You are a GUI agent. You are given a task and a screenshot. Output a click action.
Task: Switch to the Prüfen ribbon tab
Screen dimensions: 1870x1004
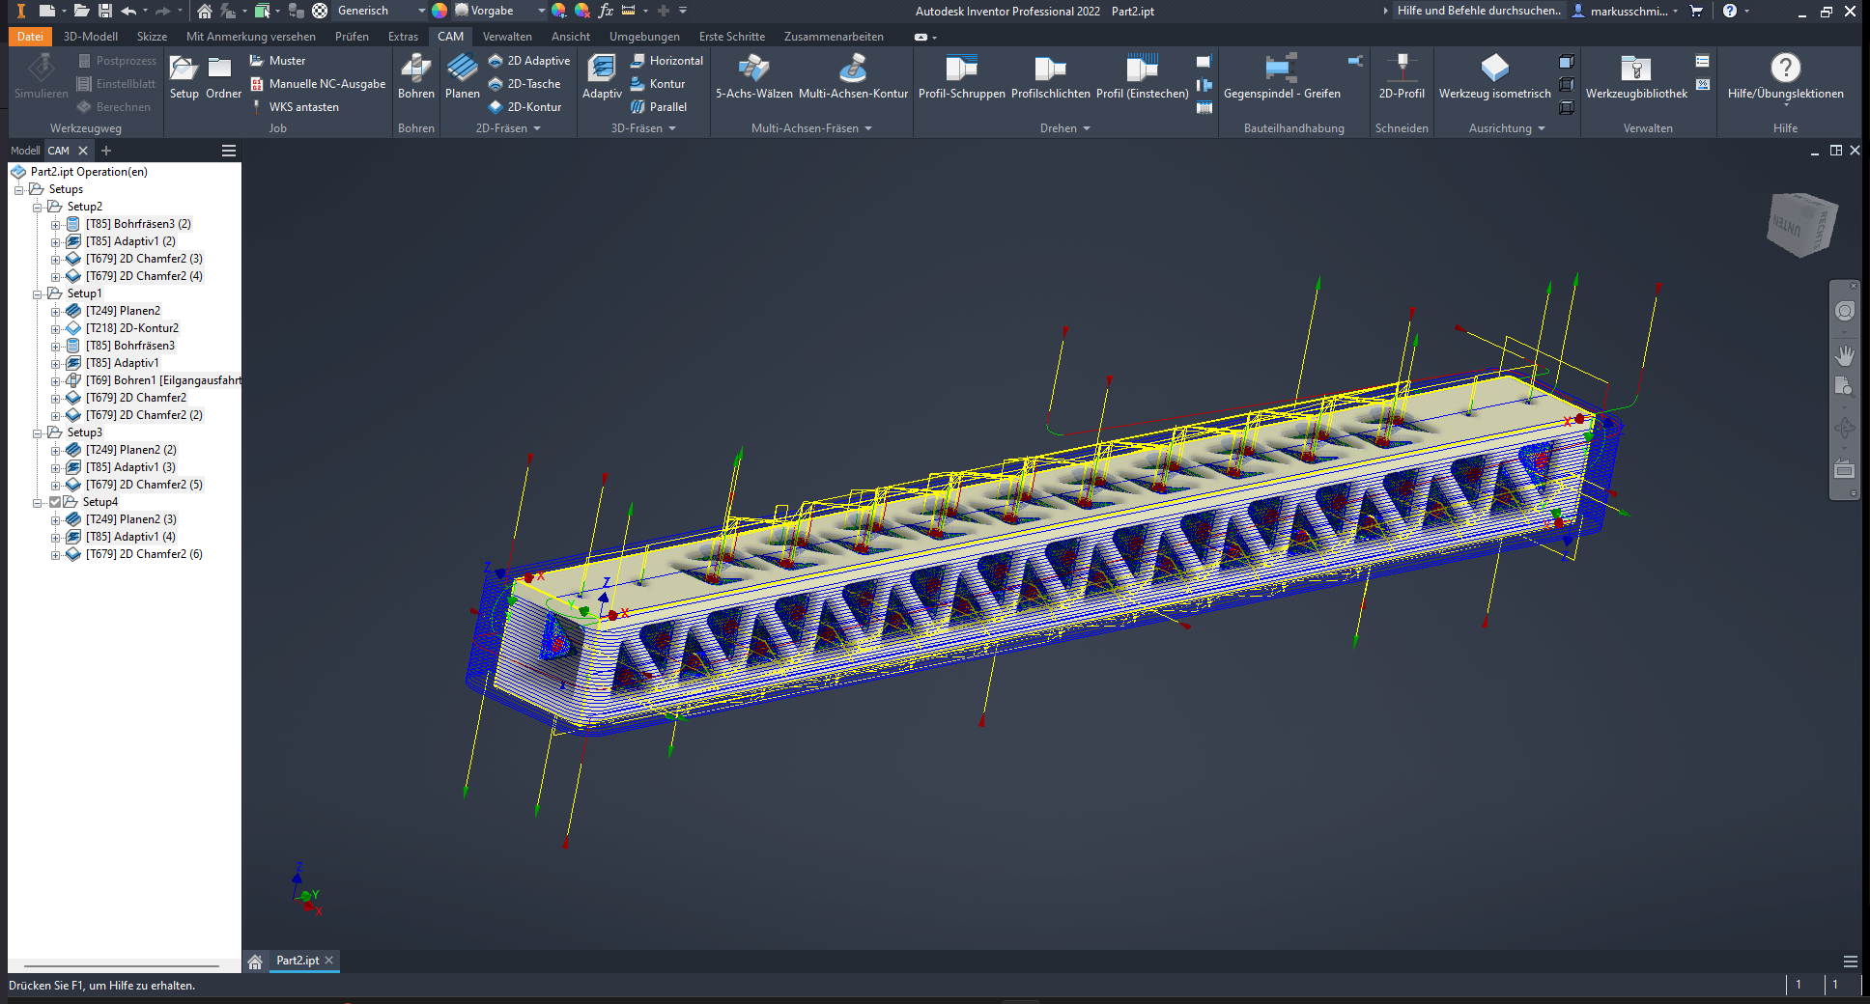pyautogui.click(x=352, y=37)
